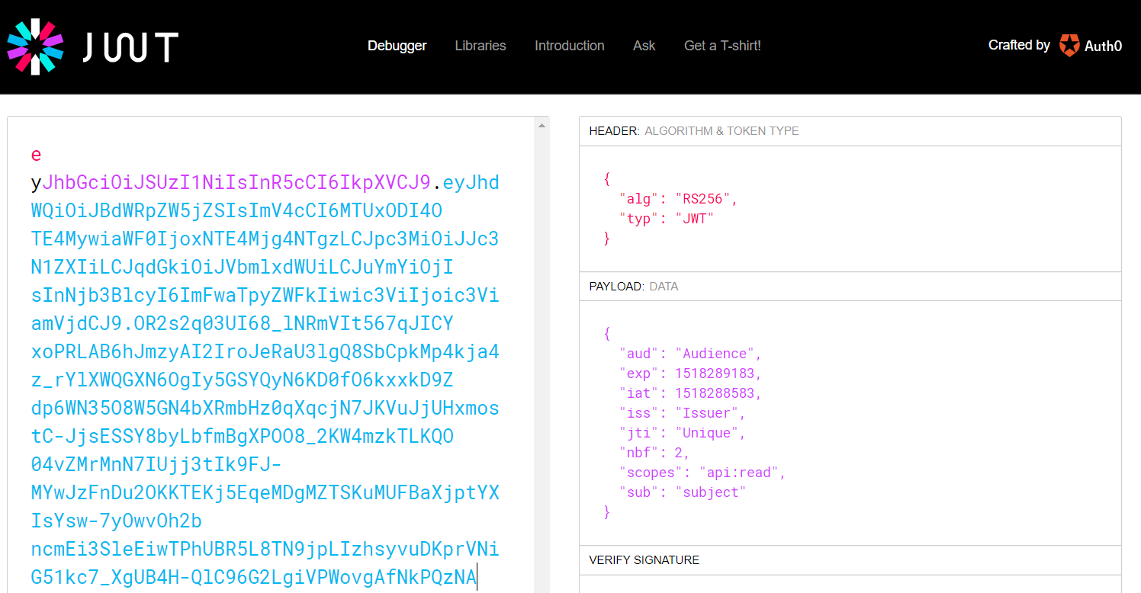Select the VERIFY SIGNATURE section heading
Screen dimensions: 1141x593
(x=644, y=560)
